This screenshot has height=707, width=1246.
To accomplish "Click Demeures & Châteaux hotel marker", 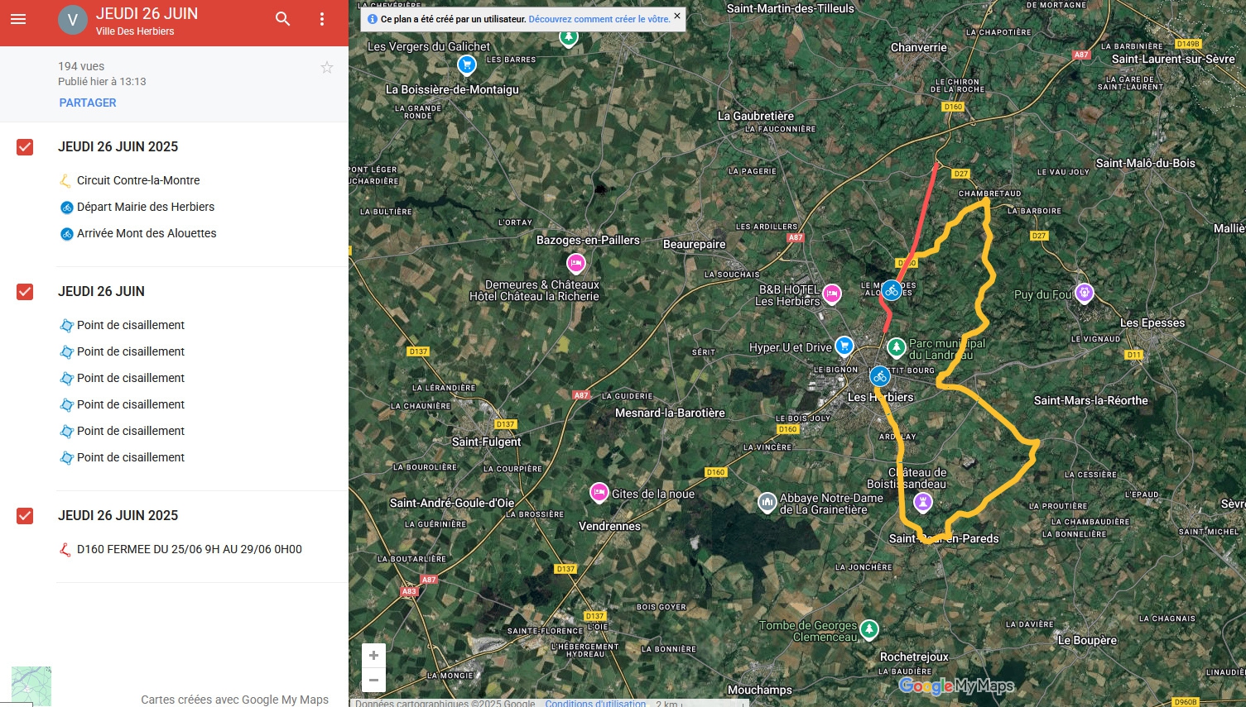I will (x=576, y=264).
